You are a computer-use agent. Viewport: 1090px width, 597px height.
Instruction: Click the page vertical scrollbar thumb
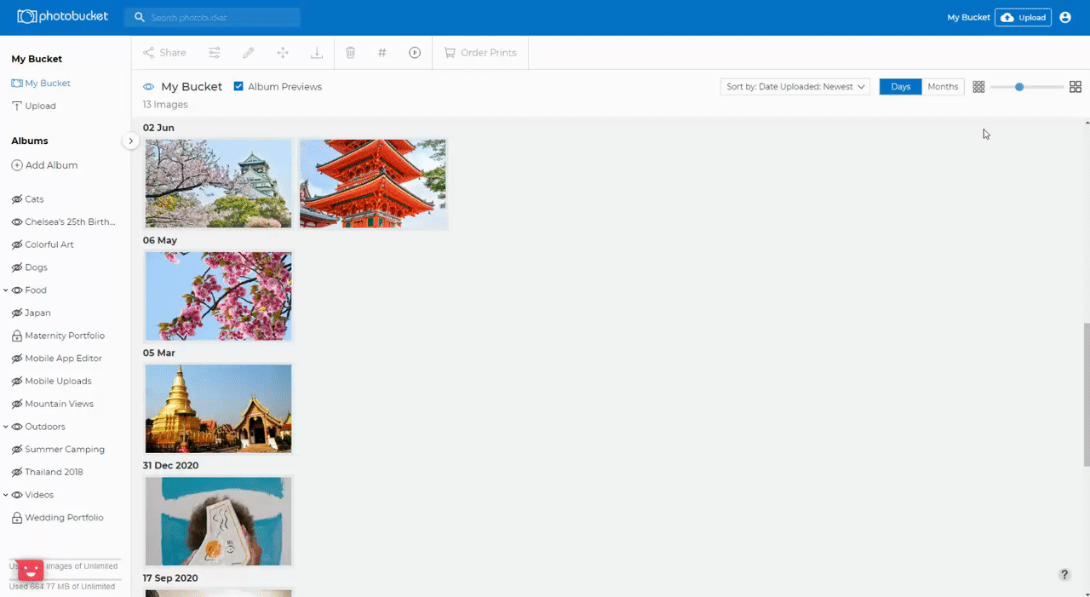[1086, 394]
